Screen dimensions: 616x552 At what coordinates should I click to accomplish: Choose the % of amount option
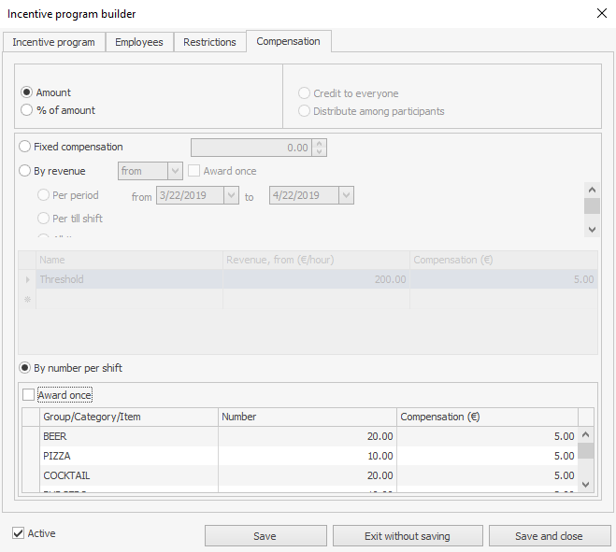27,110
